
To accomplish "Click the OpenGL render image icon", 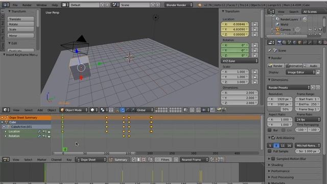I will coord(219,110).
